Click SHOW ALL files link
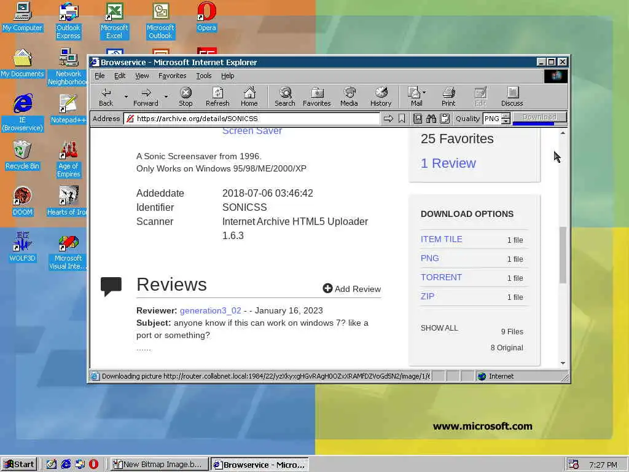This screenshot has width=629, height=472. (439, 328)
